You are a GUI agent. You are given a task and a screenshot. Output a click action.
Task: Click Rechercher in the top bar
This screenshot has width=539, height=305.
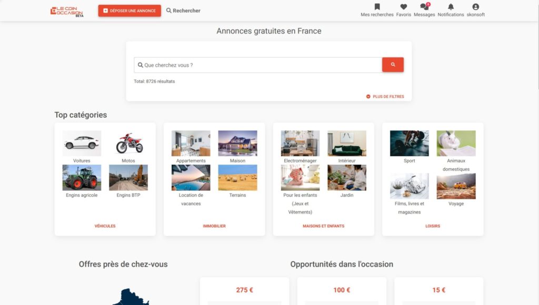(183, 11)
